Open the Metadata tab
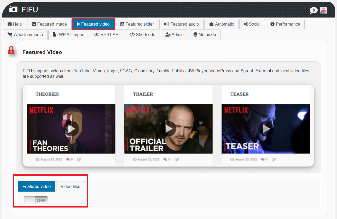The width and height of the screenshot is (337, 219). coord(205,35)
